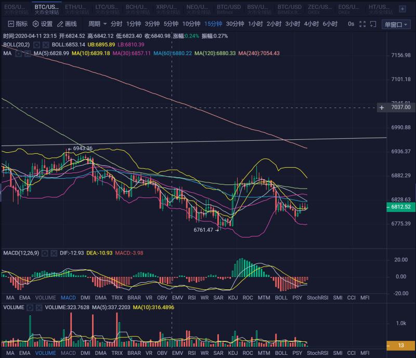Select the 1小时 interval
The image size is (416, 358).
(x=255, y=24)
